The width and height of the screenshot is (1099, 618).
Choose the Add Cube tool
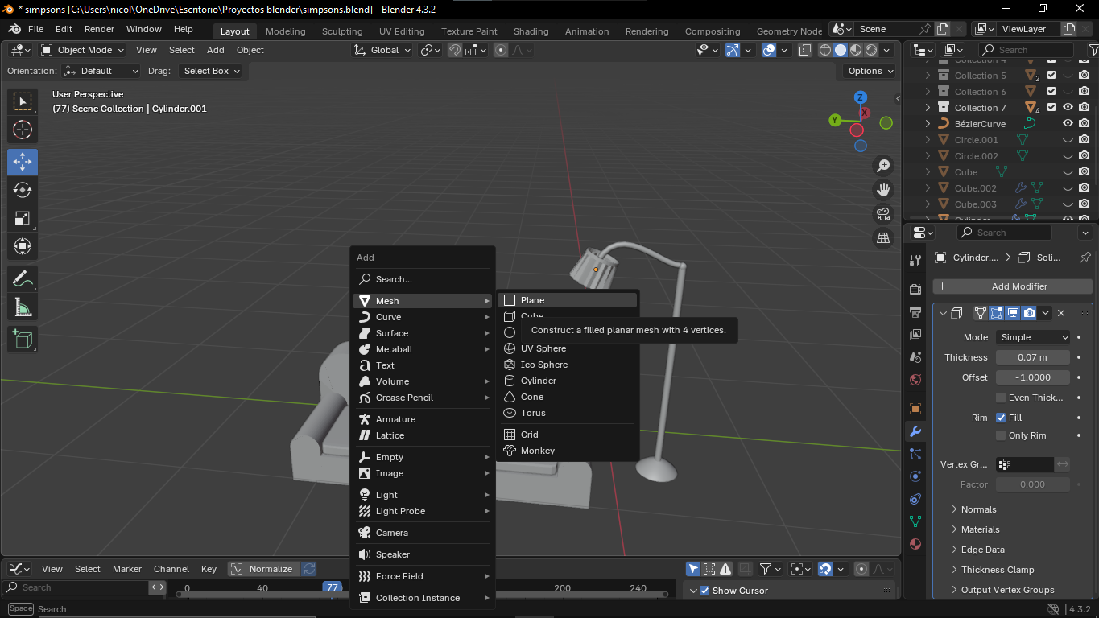pyautogui.click(x=23, y=339)
